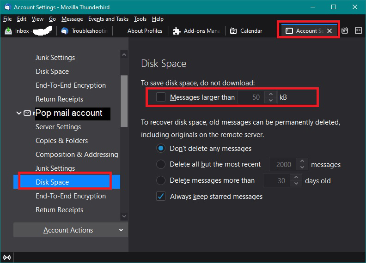Screen dimensions: 366x263
Task: Switch to the About Profiles tab
Action: pos(145,31)
